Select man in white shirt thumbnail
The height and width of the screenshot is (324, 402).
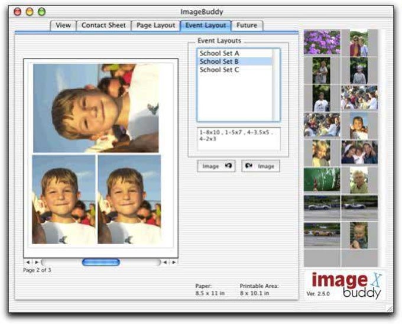coord(321,98)
